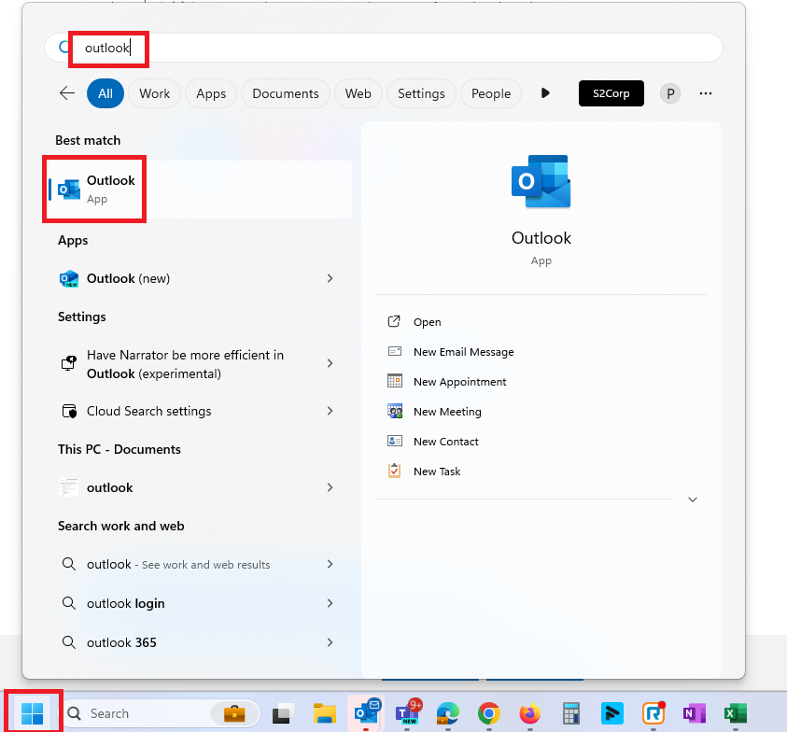Image resolution: width=787 pixels, height=732 pixels.
Task: Select the Documents filter tab
Action: click(286, 93)
